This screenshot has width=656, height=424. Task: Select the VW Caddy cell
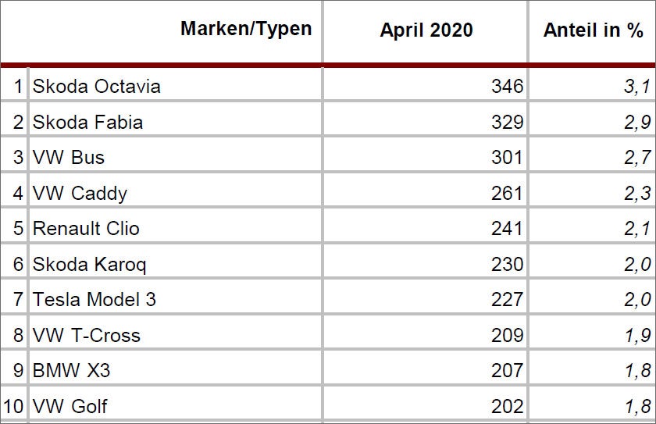80,193
